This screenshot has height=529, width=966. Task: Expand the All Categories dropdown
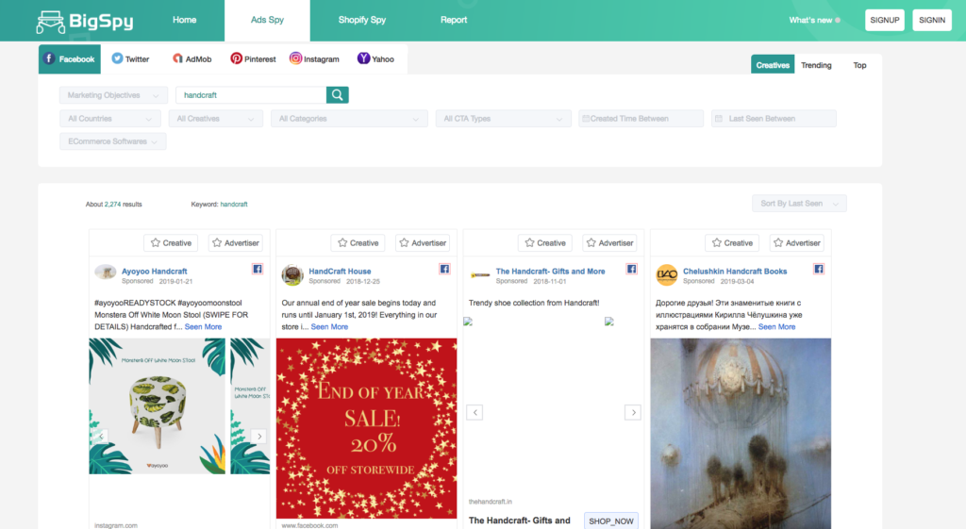(349, 118)
